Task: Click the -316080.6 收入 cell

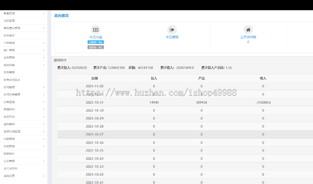Action: 263,103
